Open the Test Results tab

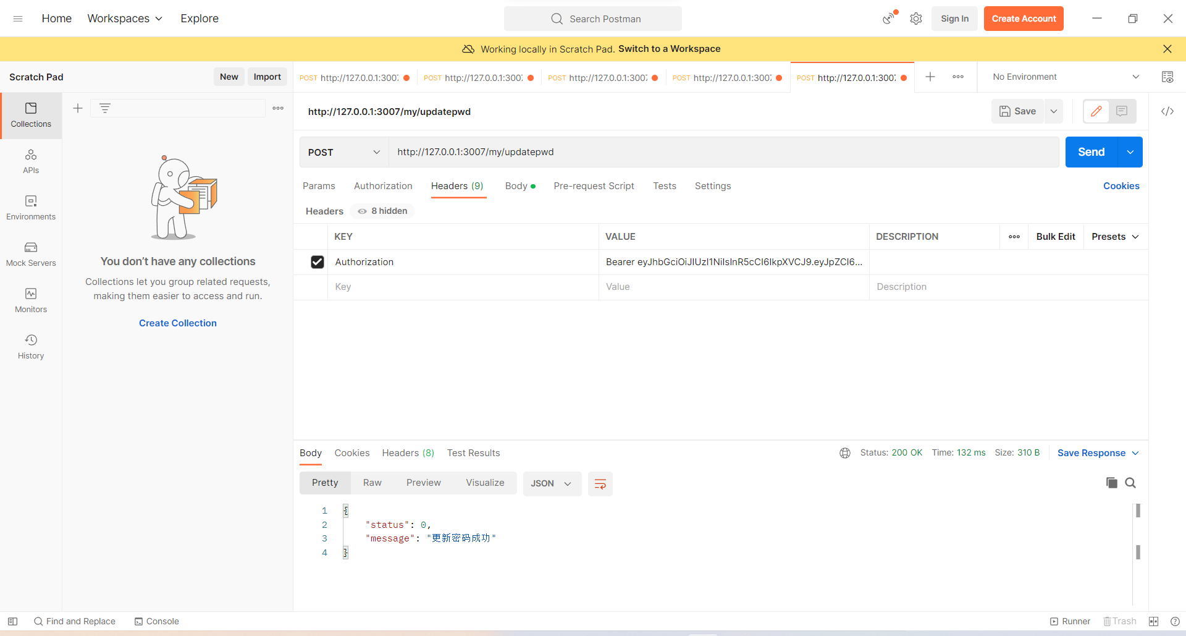coord(473,453)
